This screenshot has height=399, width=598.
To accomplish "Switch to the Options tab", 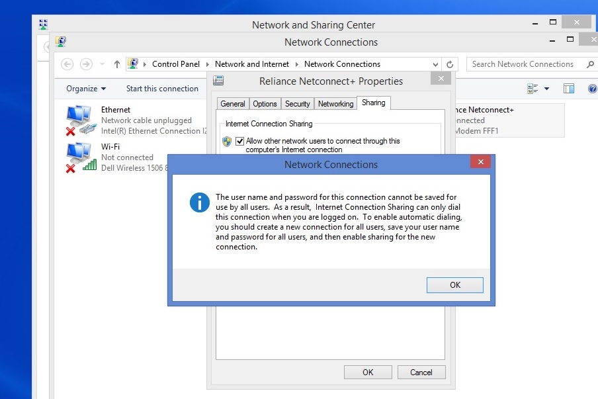I will point(265,104).
